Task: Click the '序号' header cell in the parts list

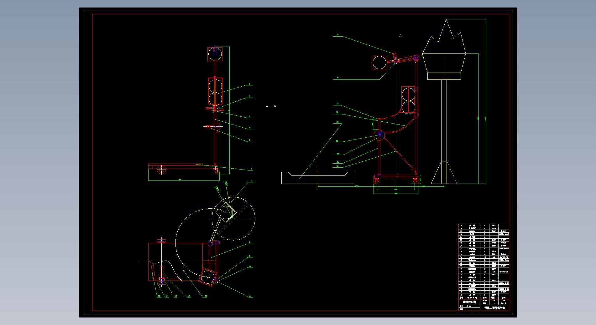Action: click(x=461, y=297)
